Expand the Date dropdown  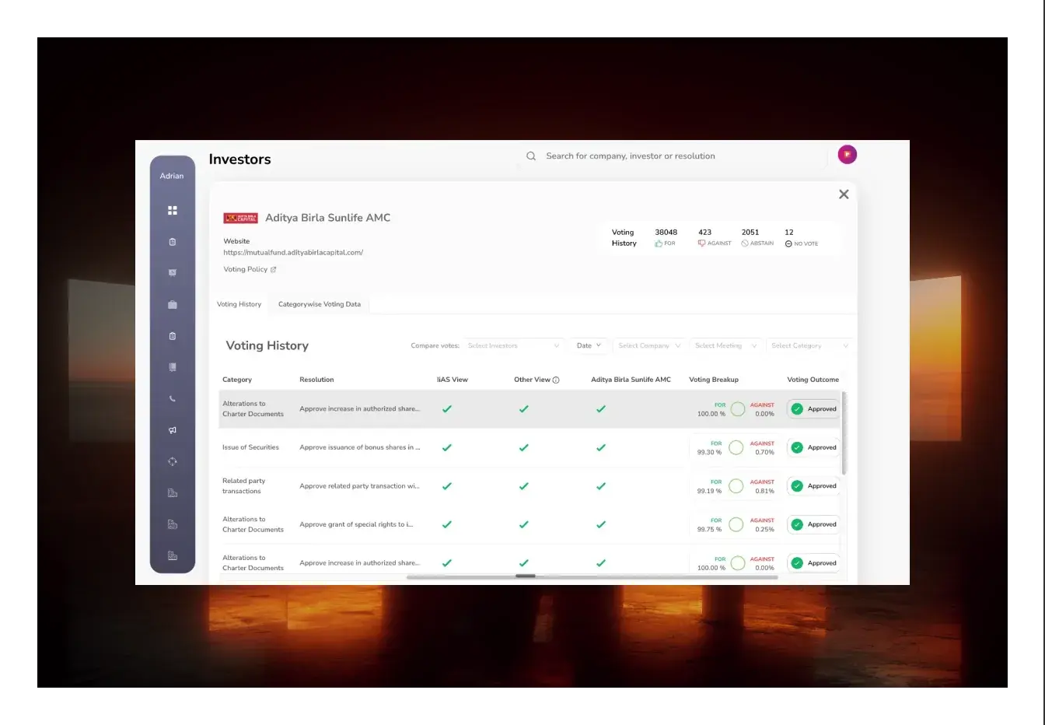click(589, 346)
